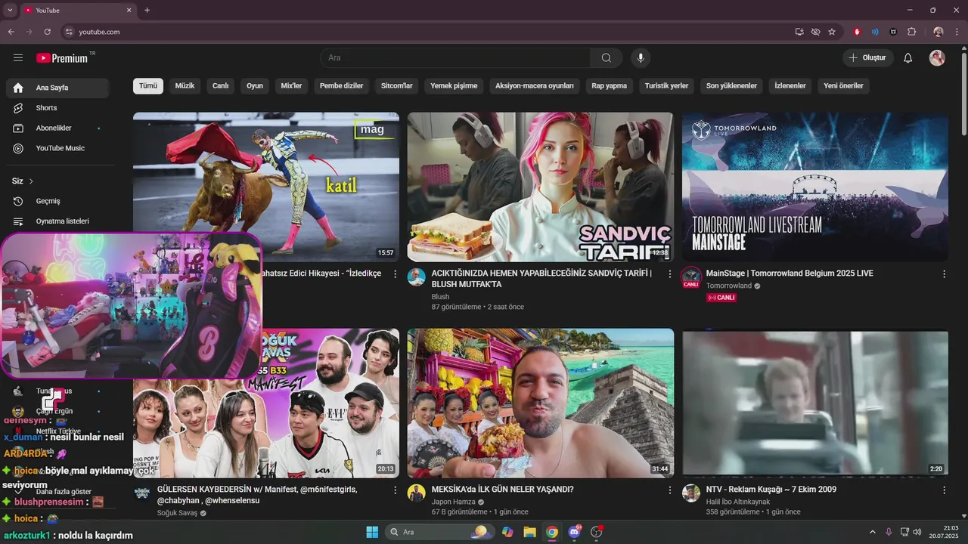Open the Sandviç Tarifi video thumbnail

click(540, 187)
